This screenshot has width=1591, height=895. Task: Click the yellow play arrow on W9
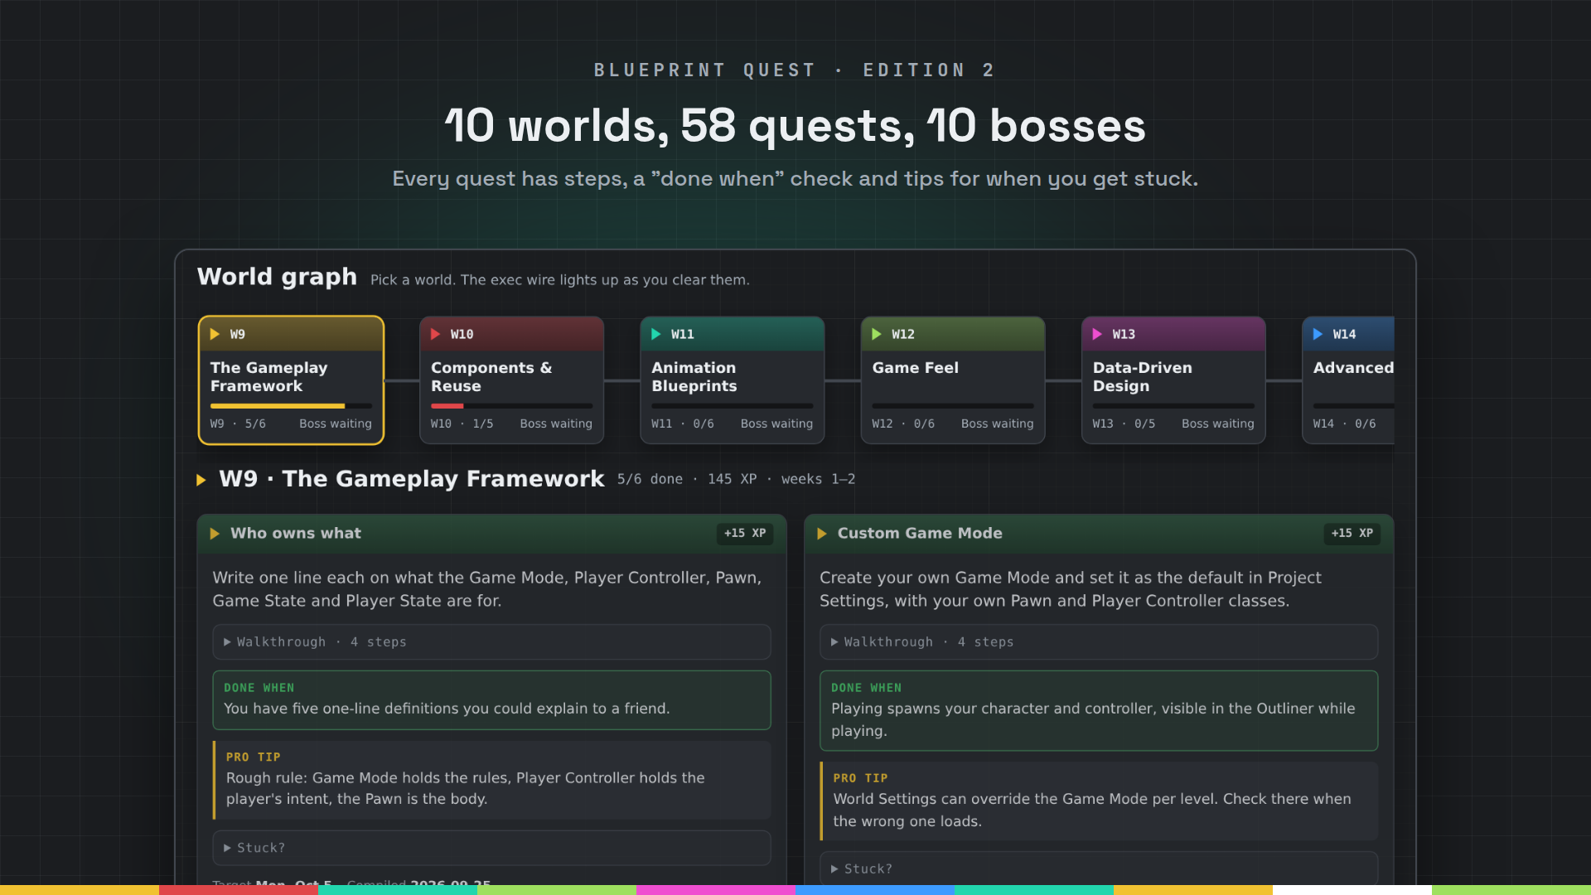[215, 334]
